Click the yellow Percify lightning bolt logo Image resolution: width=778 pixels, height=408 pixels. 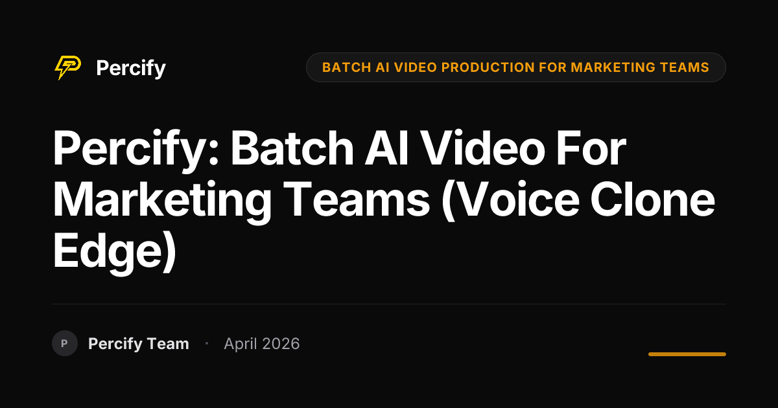[x=67, y=67]
